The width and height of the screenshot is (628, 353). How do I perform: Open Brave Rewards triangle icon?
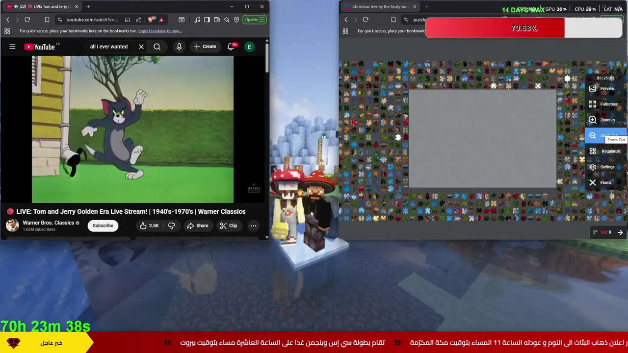[x=161, y=20]
